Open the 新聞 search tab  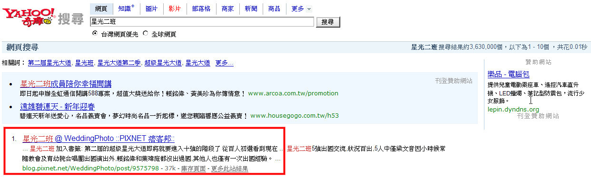[251, 9]
